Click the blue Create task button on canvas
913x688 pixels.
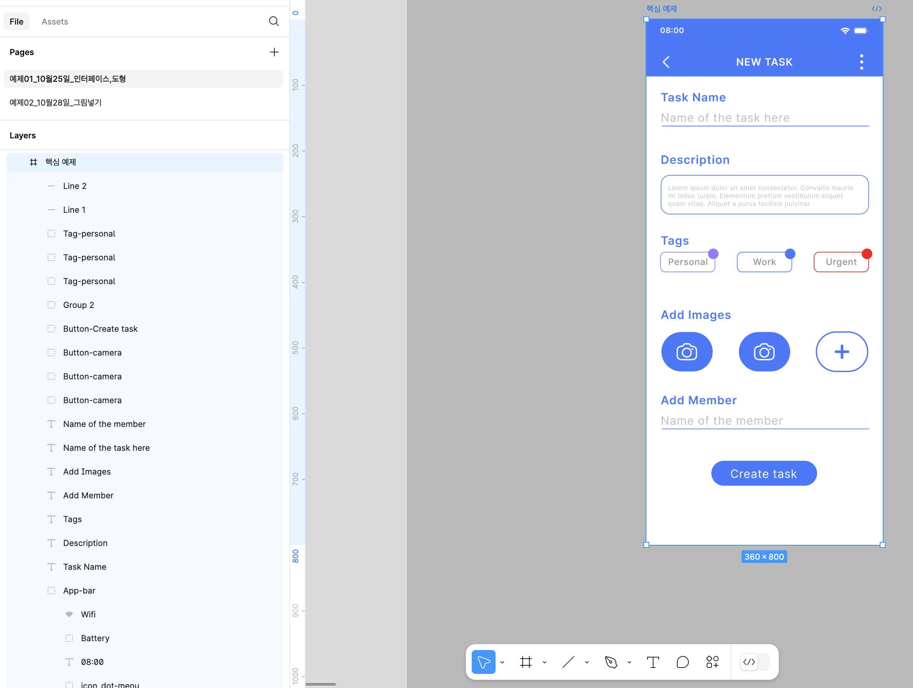pos(764,473)
